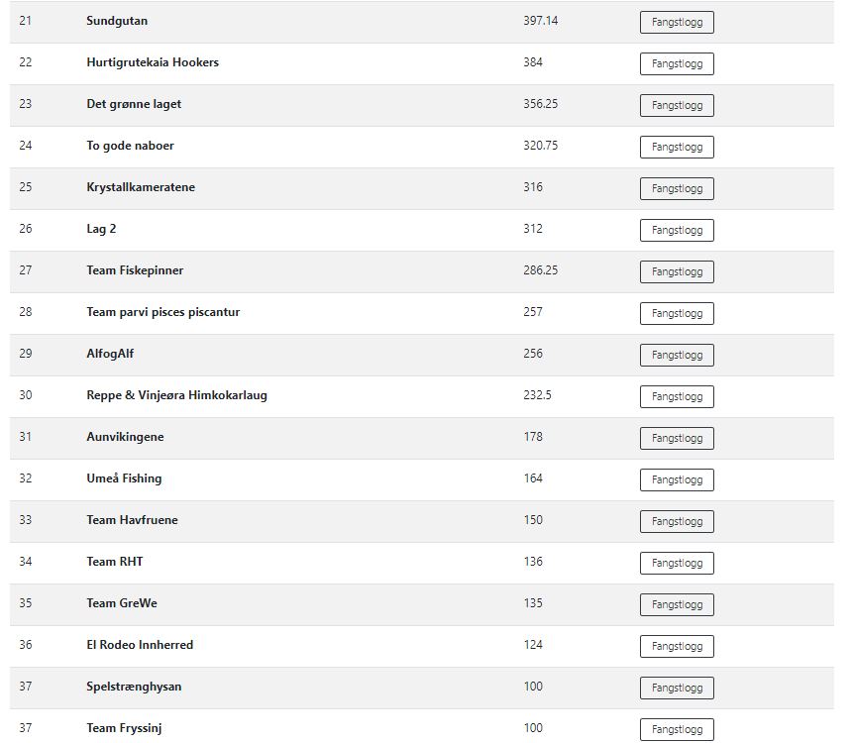The image size is (851, 743).
Task: Open the To gode naboer Fangstlogg
Action: coord(677,147)
